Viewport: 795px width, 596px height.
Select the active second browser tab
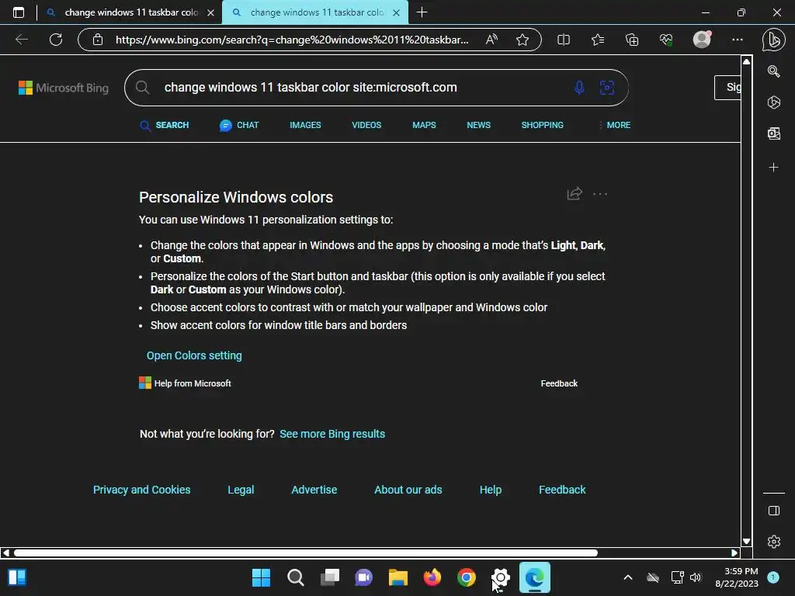click(315, 12)
